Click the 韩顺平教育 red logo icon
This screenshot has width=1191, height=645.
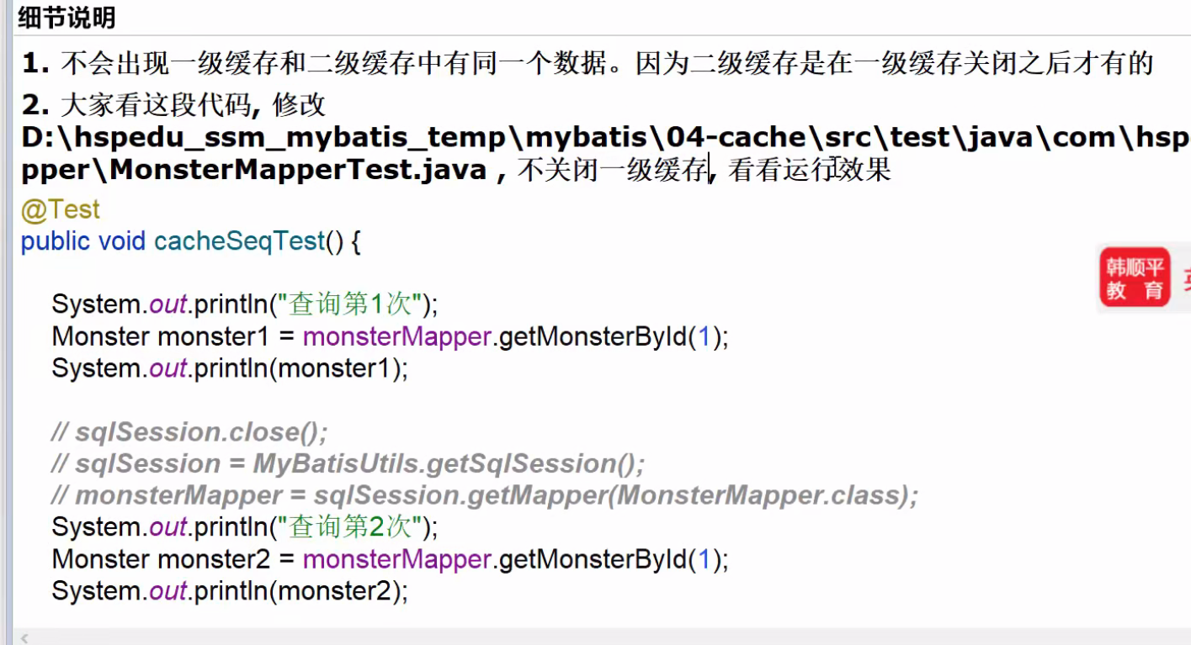tap(1135, 278)
